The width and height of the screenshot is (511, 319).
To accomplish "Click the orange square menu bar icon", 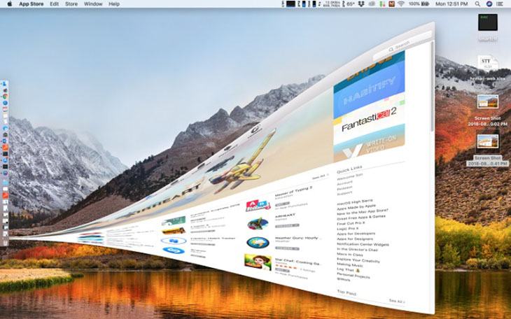I will tap(391, 4).
